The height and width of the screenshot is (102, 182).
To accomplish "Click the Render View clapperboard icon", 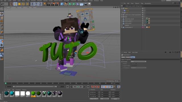I will pos(49,4).
